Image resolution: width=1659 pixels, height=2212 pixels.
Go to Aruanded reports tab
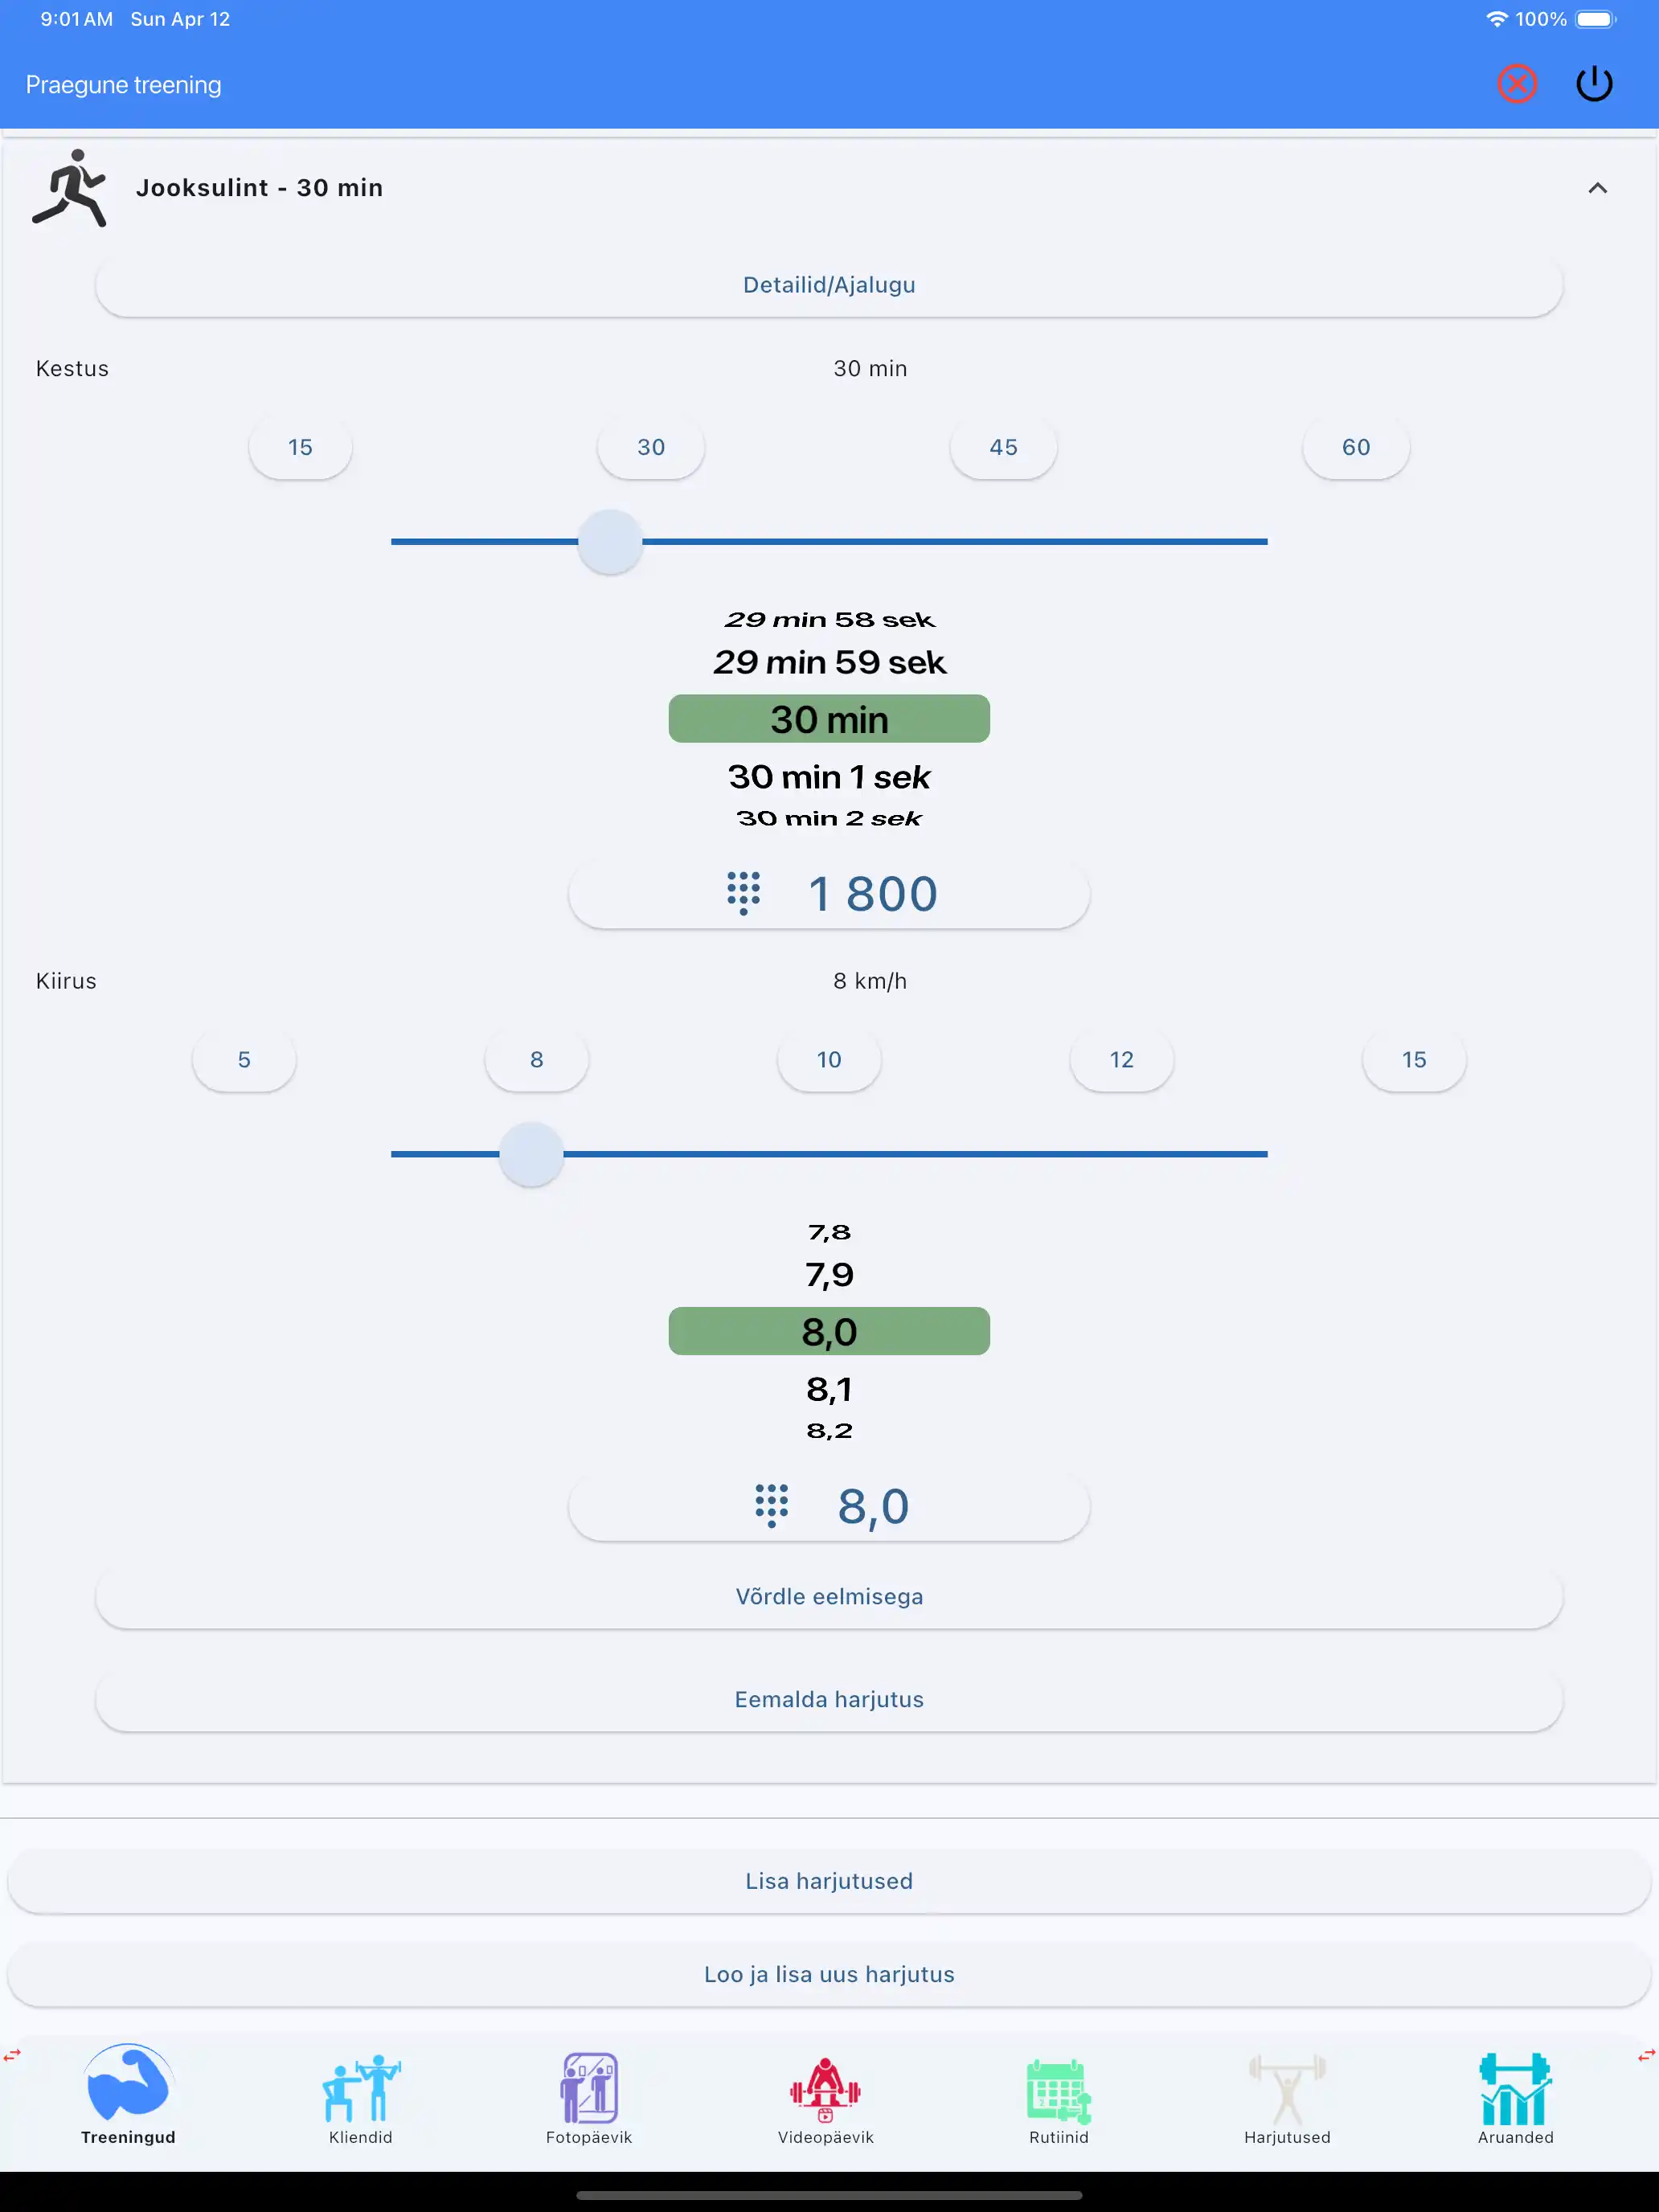coord(1515,2098)
